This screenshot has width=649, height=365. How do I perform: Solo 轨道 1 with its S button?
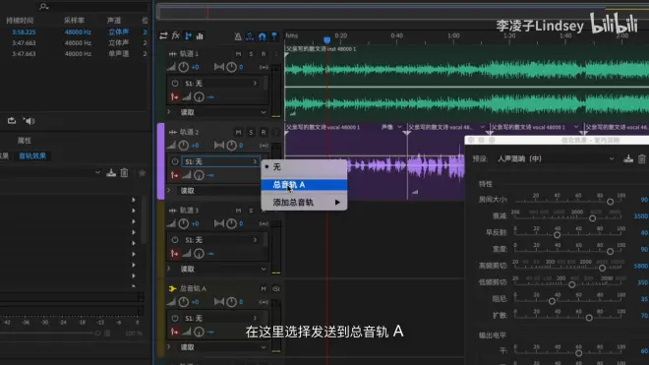[x=251, y=54]
